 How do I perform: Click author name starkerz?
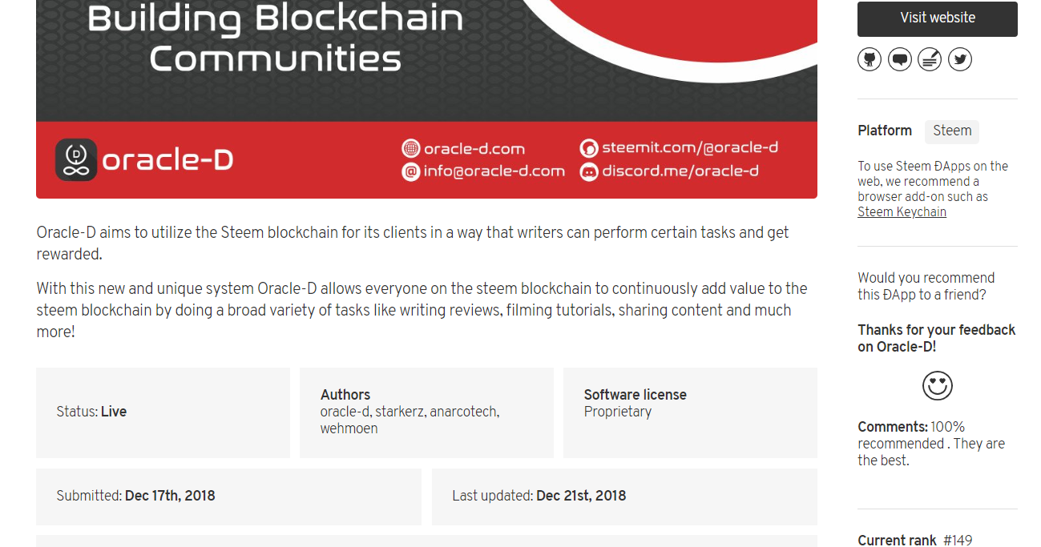pyautogui.click(x=400, y=412)
